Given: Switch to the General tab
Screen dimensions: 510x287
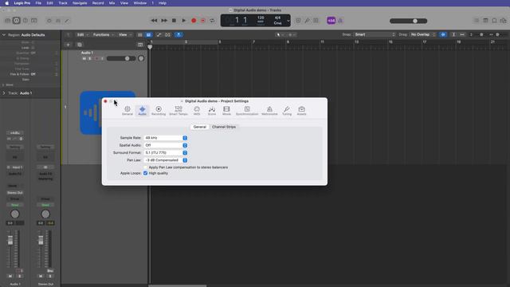Looking at the screenshot, I should pyautogui.click(x=200, y=127).
